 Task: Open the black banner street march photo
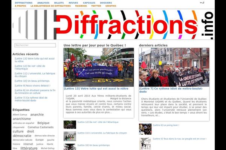(174, 67)
